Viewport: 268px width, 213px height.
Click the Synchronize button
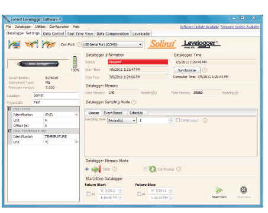[187, 70]
